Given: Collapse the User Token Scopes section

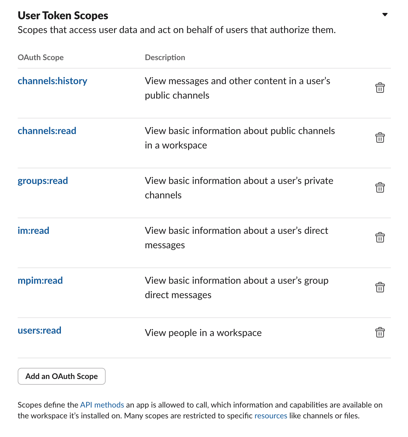Looking at the screenshot, I should (385, 14).
